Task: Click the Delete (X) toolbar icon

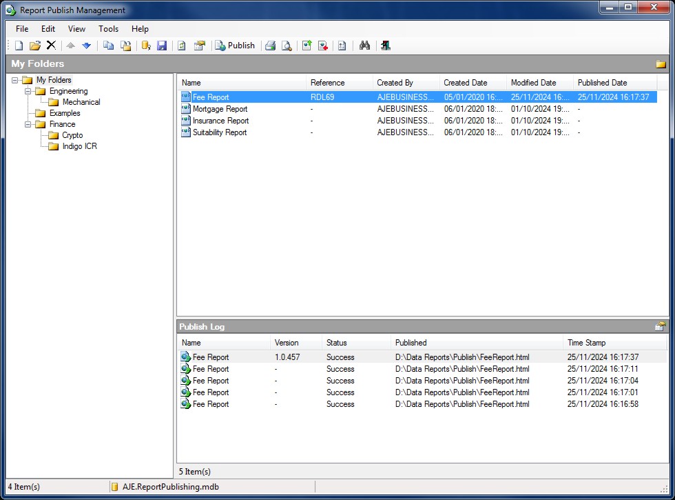Action: coord(51,46)
